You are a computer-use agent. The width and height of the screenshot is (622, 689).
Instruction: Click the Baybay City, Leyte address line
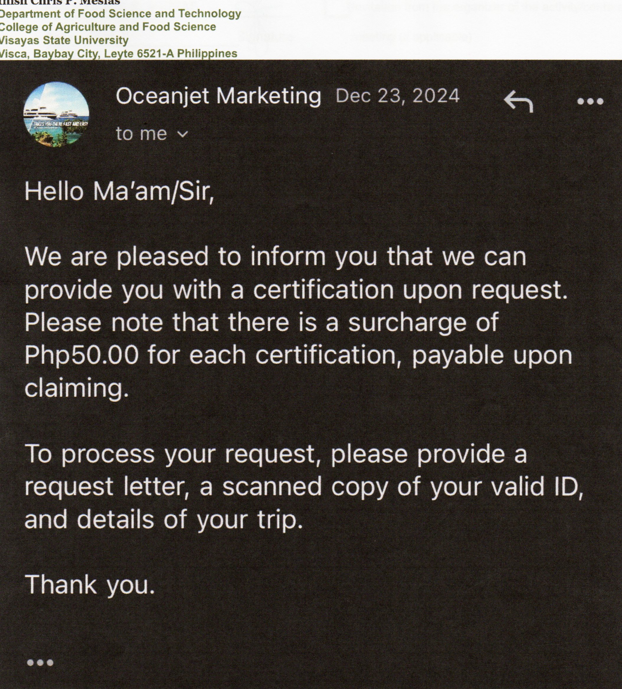pyautogui.click(x=118, y=54)
